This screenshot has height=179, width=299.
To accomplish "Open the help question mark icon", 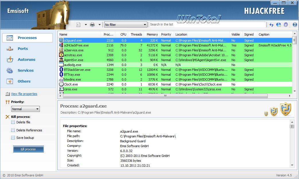I will (x=295, y=25).
